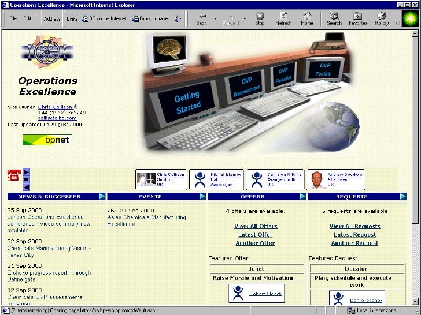Click the Stop loading button
The height and width of the screenshot is (315, 421).
click(260, 18)
